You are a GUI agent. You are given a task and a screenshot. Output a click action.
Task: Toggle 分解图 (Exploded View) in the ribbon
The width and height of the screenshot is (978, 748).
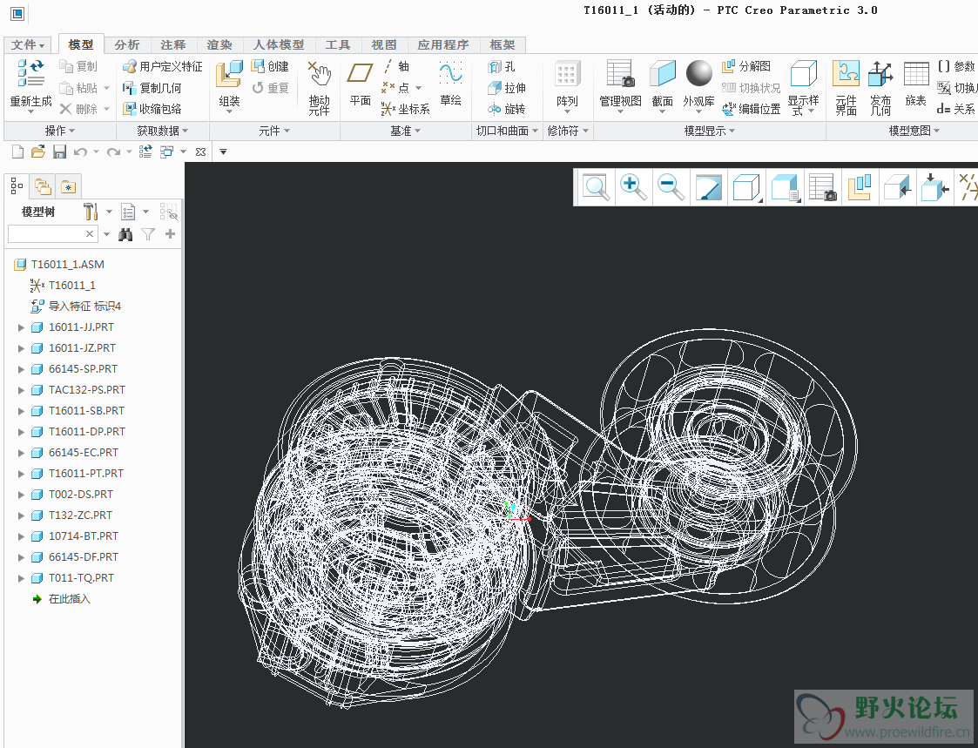point(746,66)
